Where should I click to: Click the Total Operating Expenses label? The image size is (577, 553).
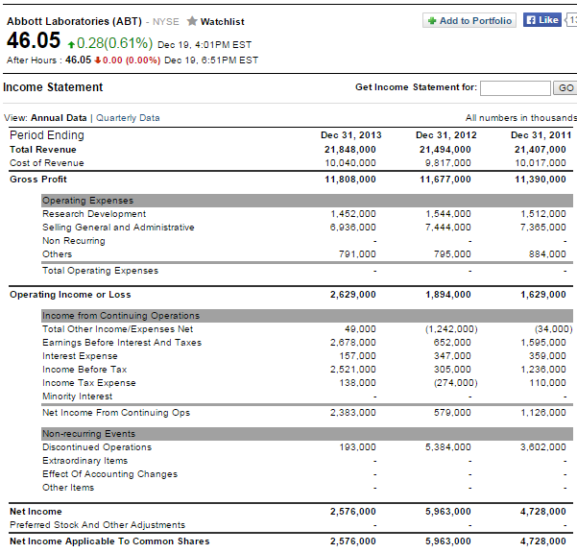(100, 271)
